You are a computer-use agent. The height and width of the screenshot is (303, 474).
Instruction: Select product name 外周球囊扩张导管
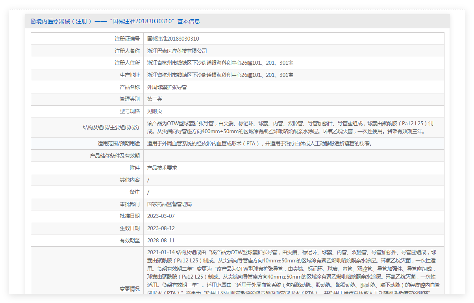pos(167,87)
